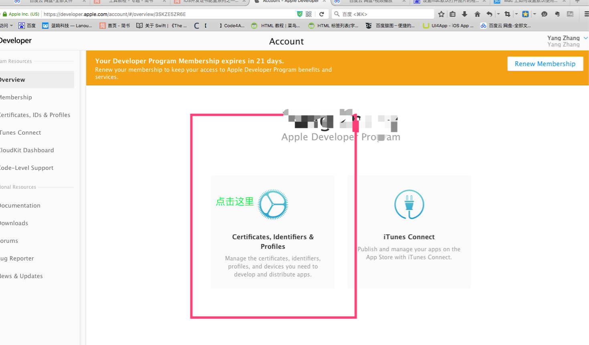Click the reader view icon in toolbar
This screenshot has width=589, height=345.
(570, 14)
